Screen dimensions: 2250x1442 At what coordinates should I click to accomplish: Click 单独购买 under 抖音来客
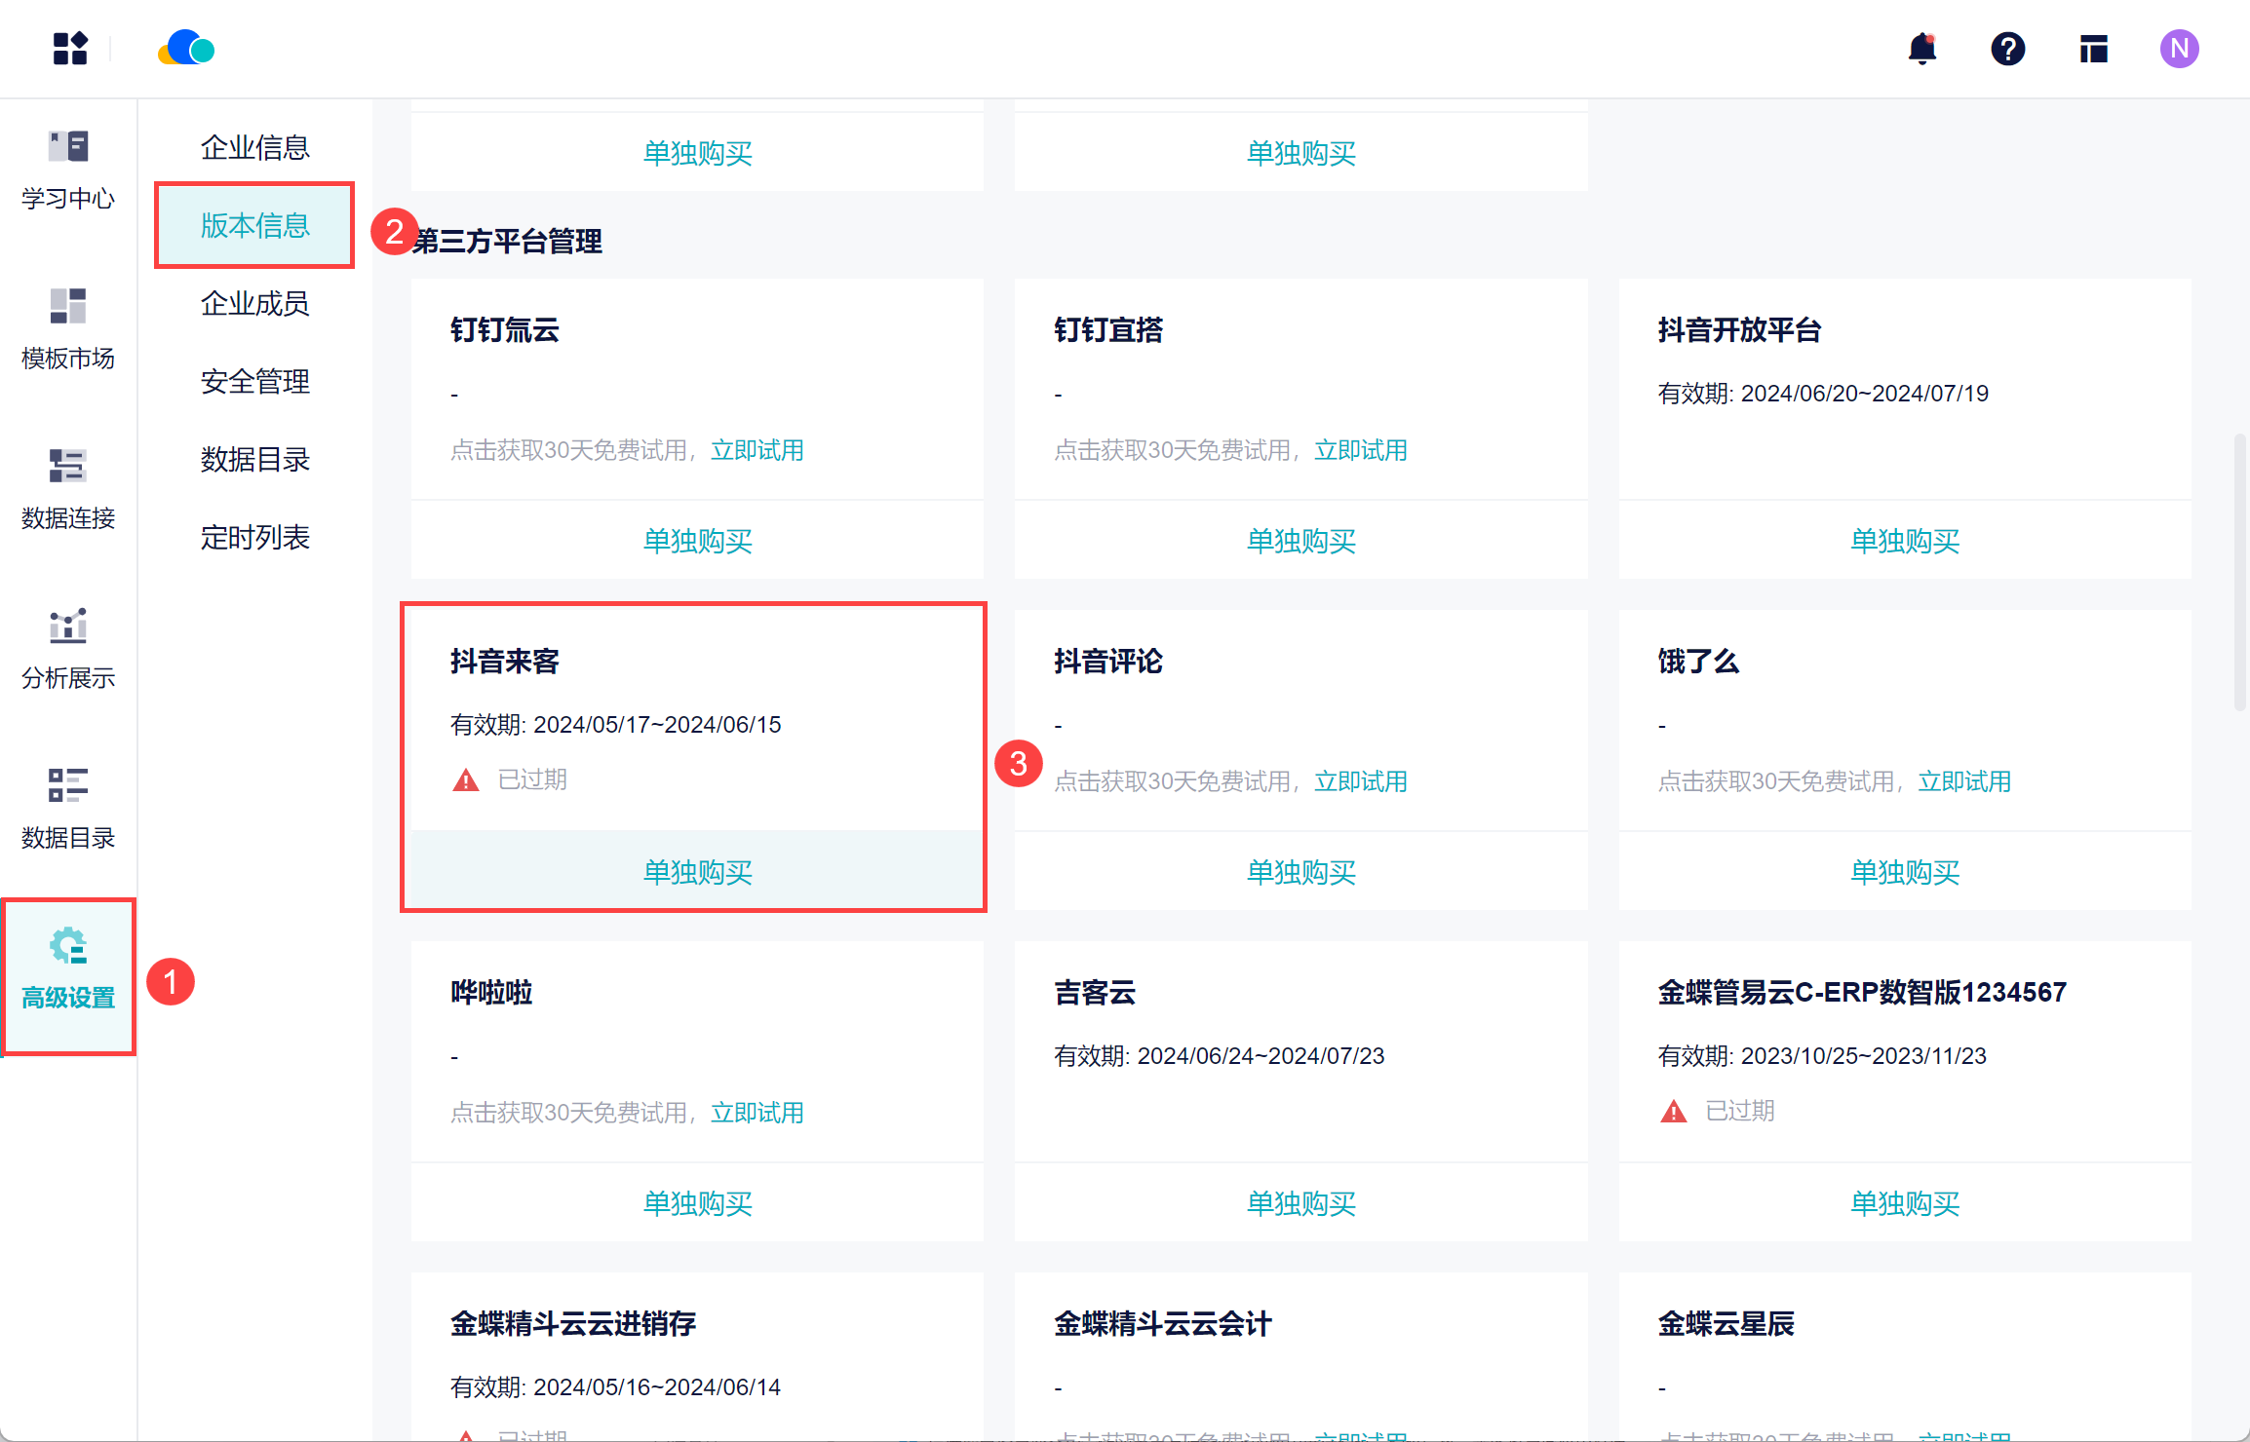click(x=697, y=872)
